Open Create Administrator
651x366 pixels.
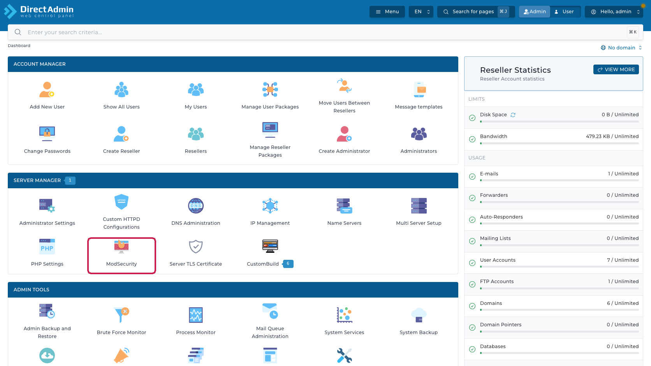coord(345,140)
